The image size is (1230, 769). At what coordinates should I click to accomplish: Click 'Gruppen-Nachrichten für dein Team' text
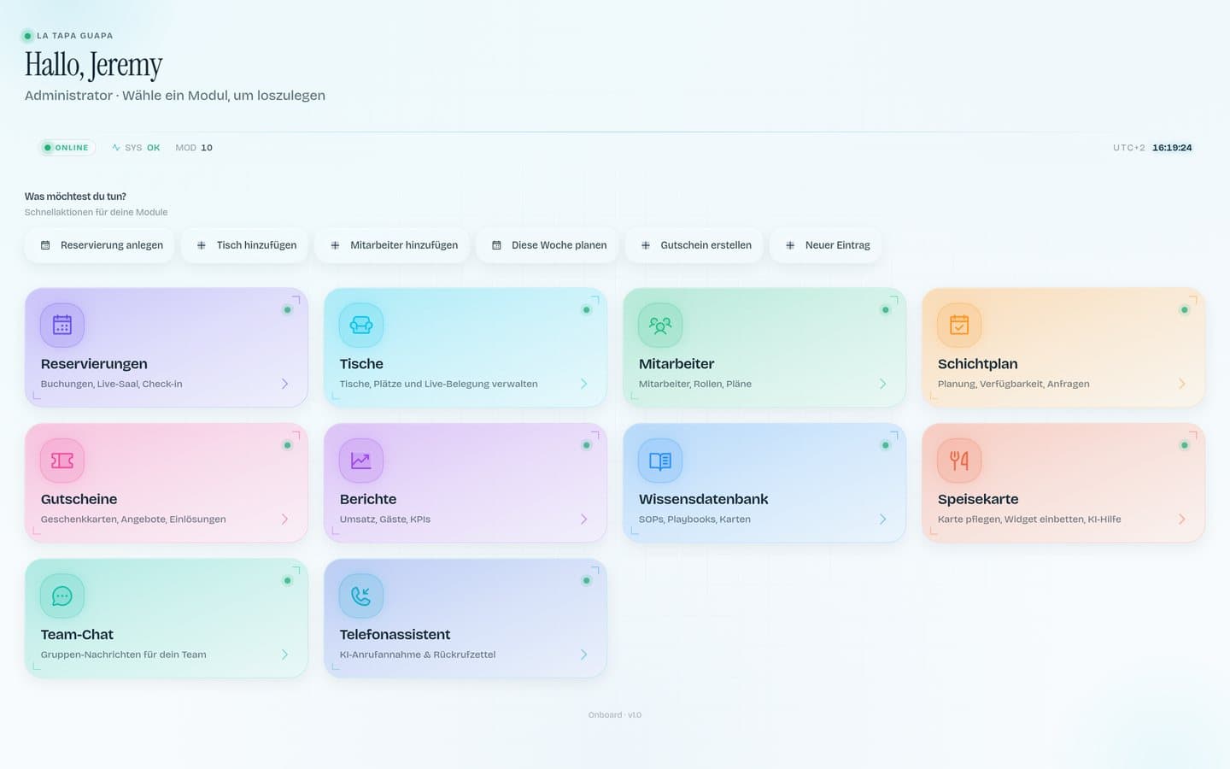(123, 655)
